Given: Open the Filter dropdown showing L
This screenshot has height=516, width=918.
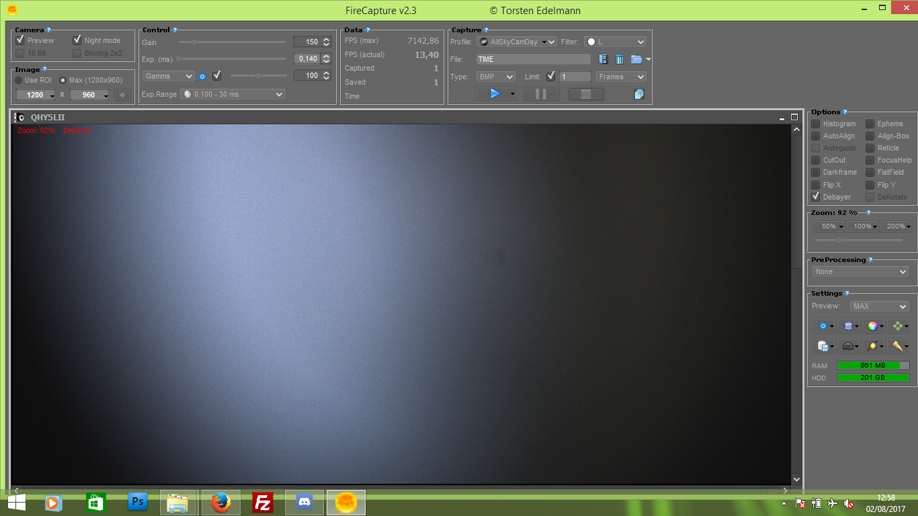Looking at the screenshot, I should (615, 42).
